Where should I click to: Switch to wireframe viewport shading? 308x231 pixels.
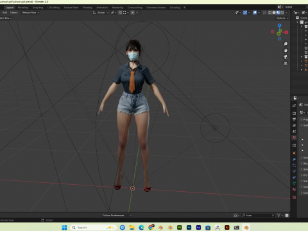[x=270, y=13]
